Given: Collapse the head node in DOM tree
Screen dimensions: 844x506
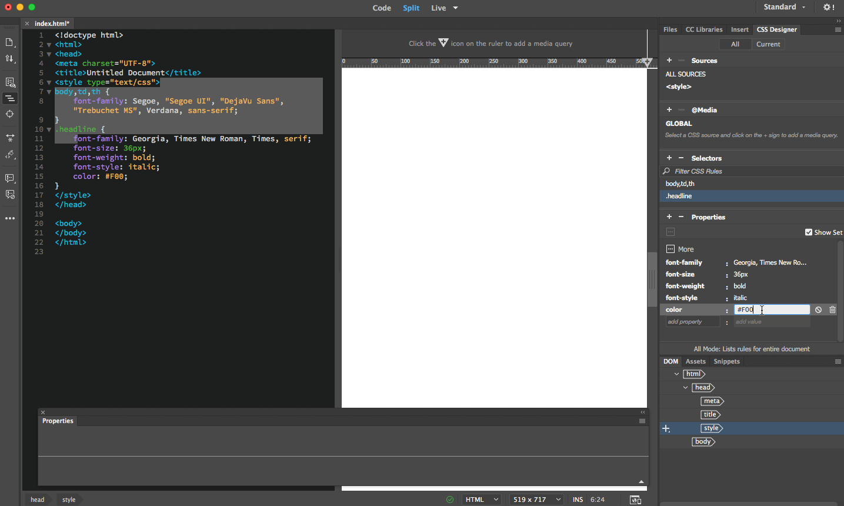Looking at the screenshot, I should [686, 388].
